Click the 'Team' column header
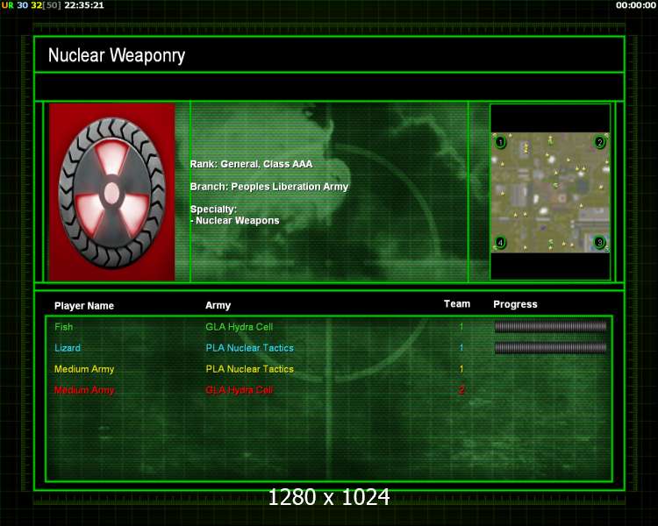This screenshot has width=658, height=526. click(x=457, y=303)
